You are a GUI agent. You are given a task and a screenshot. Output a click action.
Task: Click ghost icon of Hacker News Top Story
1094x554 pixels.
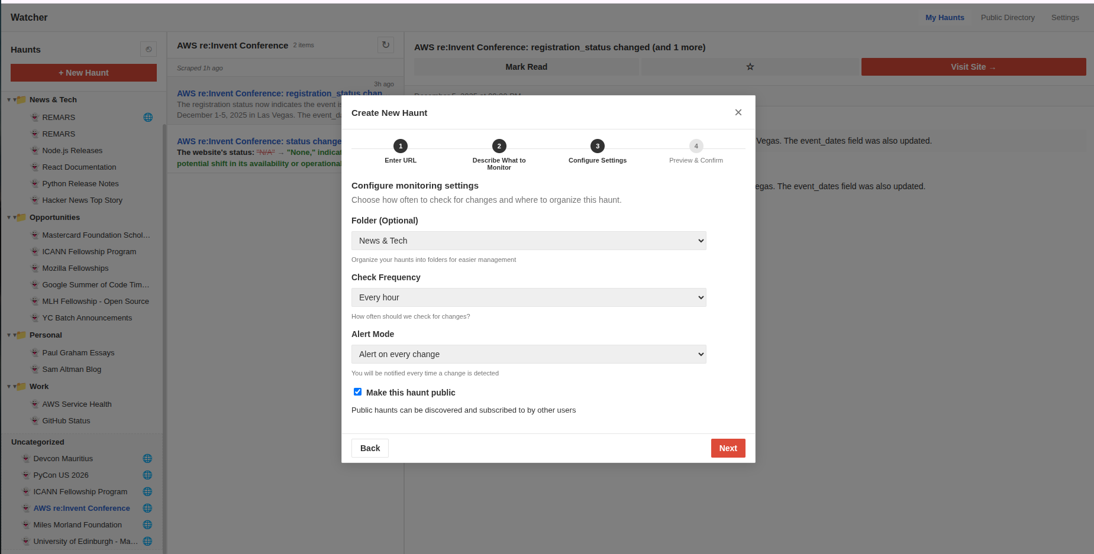[35, 200]
